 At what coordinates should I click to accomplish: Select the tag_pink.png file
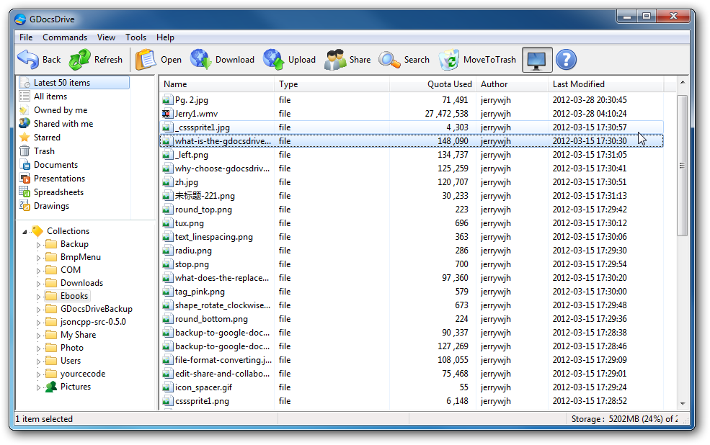[x=412, y=292]
